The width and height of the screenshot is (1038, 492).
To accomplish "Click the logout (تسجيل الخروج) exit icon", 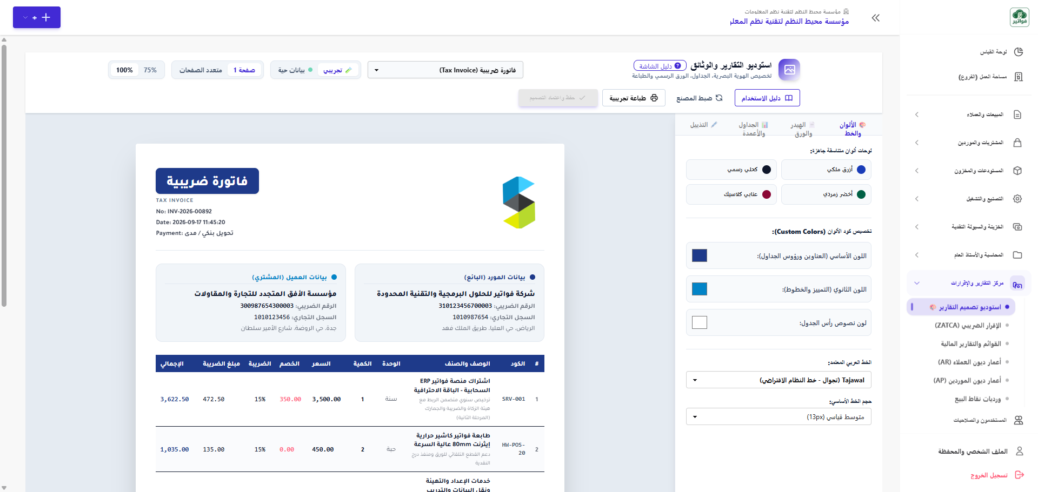I will (x=1020, y=475).
